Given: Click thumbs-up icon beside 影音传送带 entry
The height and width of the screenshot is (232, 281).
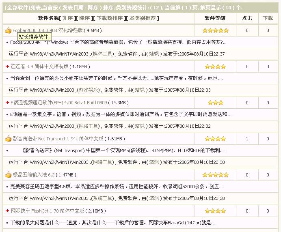Looking at the screenshot, I should click(x=8, y=139).
